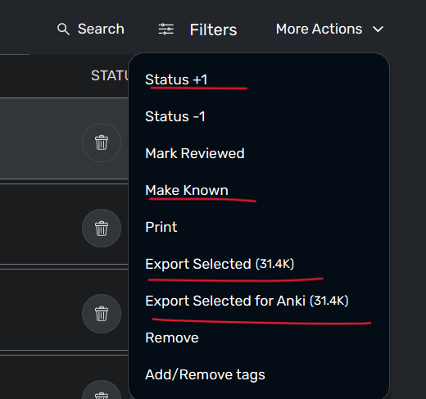Click Remove in the actions menu
Viewport: 426px width, 399px height.
(172, 338)
